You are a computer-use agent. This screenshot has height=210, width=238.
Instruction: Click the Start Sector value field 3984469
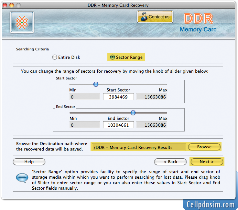tap(118, 97)
